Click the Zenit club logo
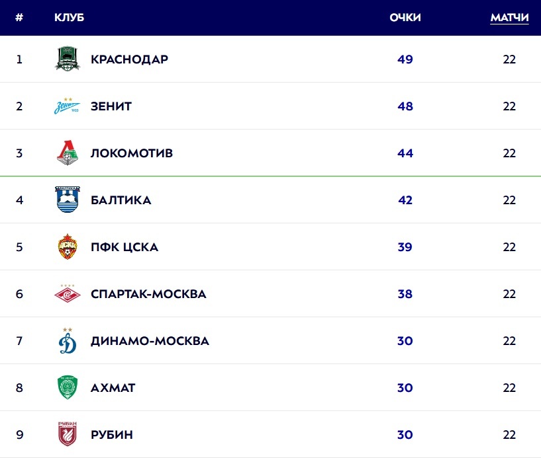 click(67, 106)
